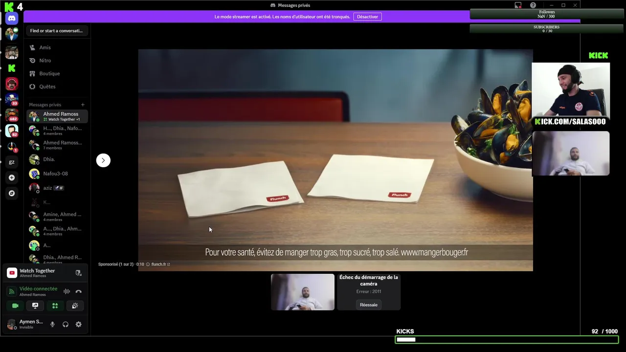
Task: Pop out Watch Together activity
Action: click(x=78, y=273)
